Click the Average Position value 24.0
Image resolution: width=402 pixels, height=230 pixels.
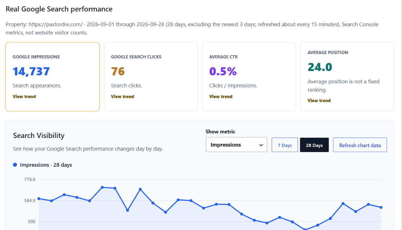[320, 67]
